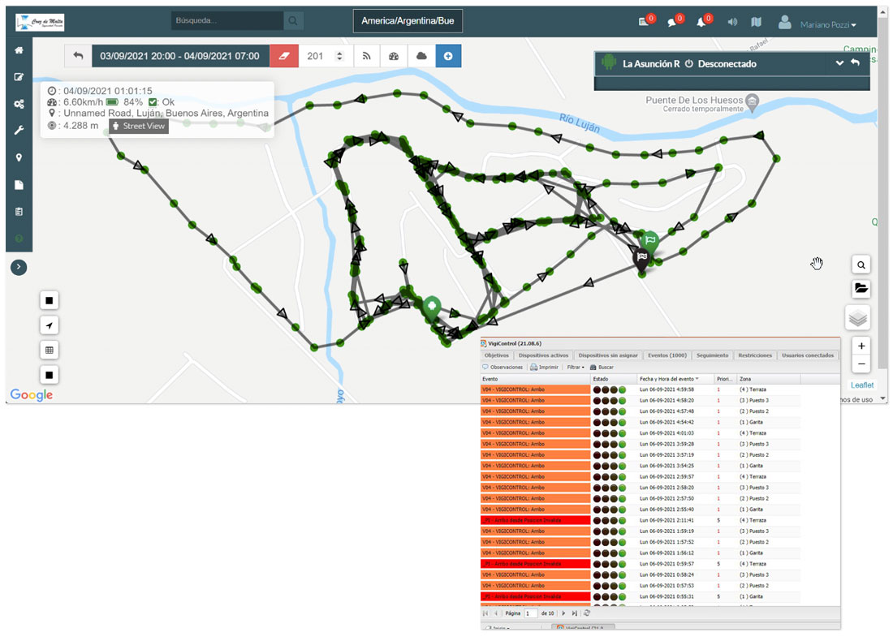Switch to Dispositivos sin asignar tab
This screenshot has width=893, height=641.
[x=608, y=355]
